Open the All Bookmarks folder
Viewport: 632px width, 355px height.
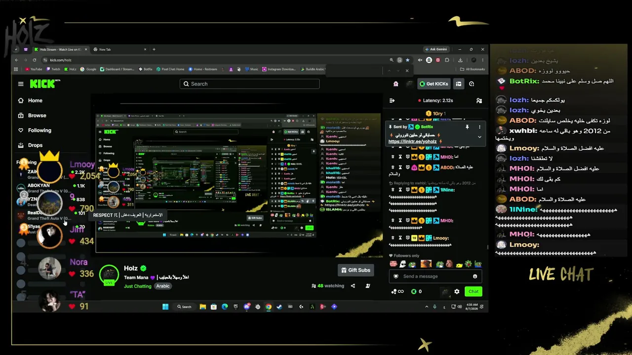click(x=472, y=70)
